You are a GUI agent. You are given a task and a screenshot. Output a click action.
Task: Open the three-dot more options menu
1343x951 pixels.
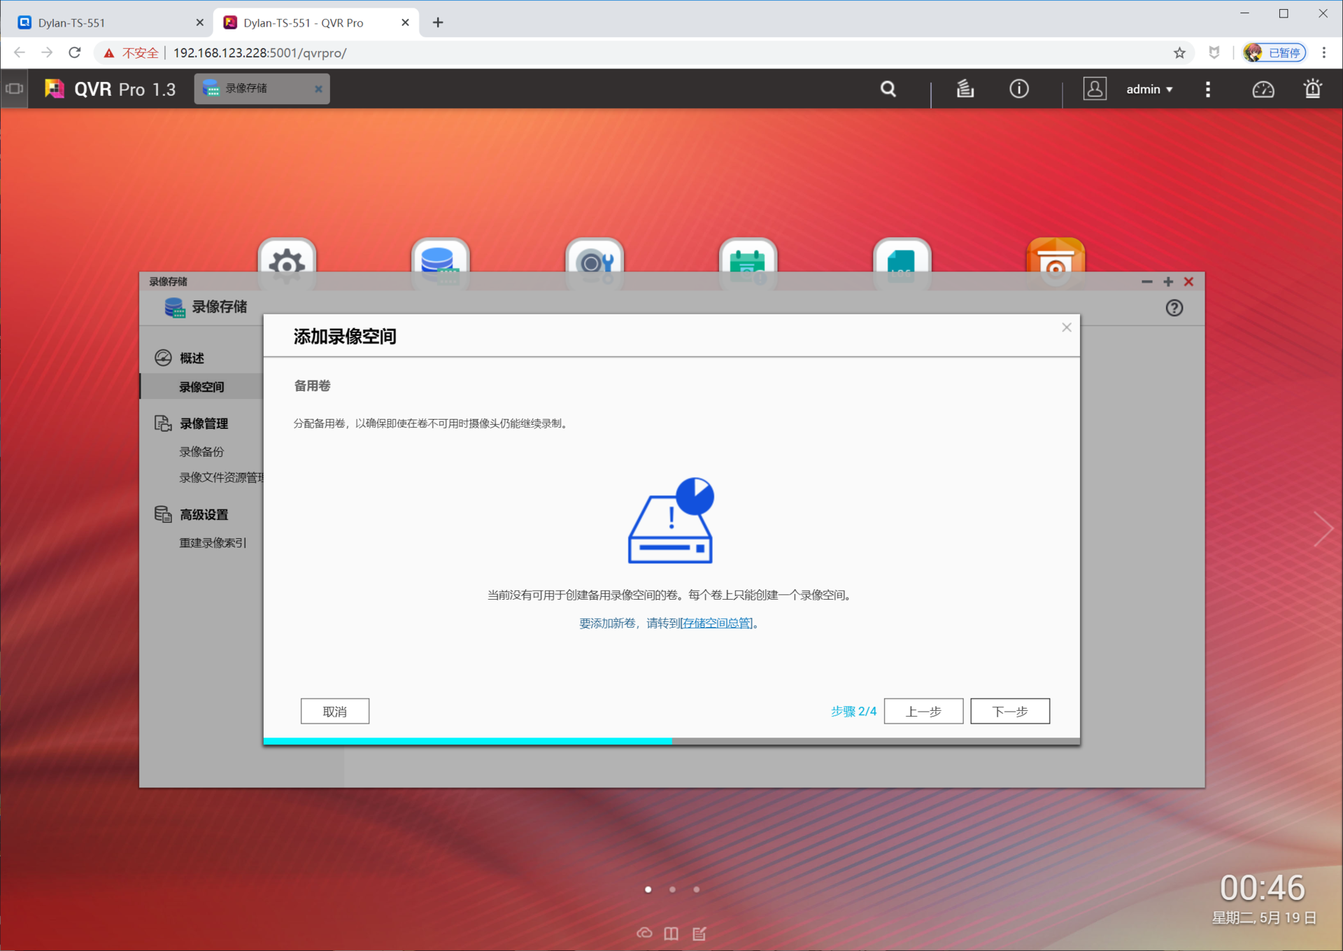click(1207, 89)
